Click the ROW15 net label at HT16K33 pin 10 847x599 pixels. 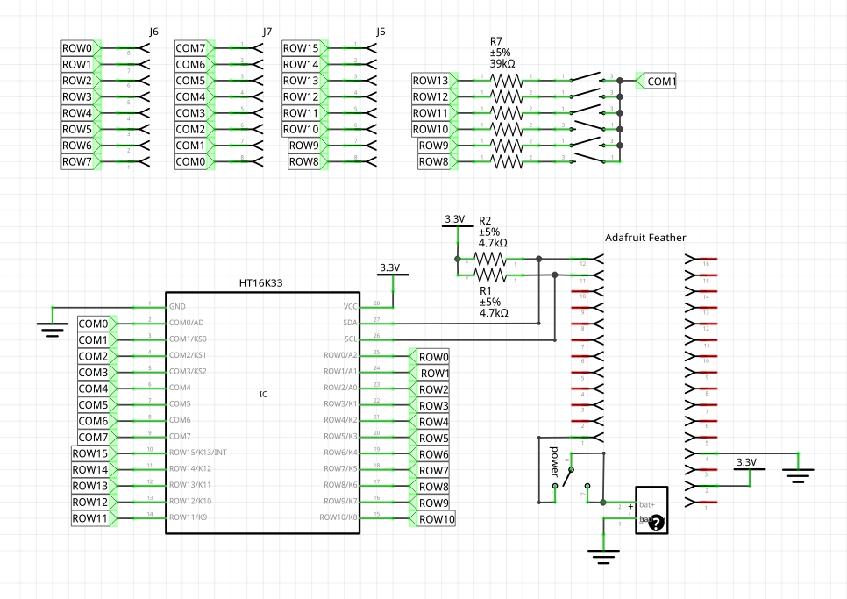click(x=95, y=453)
